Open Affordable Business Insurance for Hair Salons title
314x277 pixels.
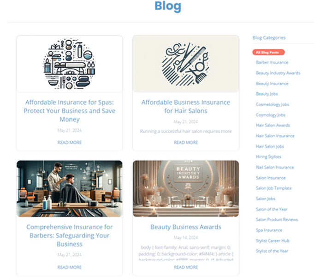186,107
